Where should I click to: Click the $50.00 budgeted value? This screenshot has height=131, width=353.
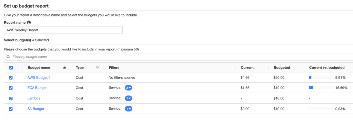279,78
